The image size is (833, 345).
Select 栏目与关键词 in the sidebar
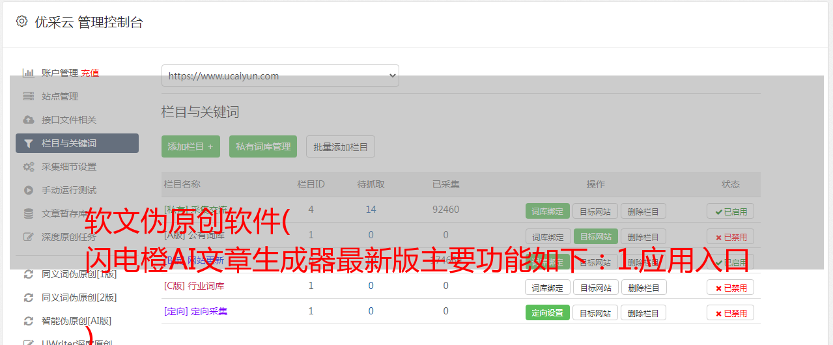pyautogui.click(x=77, y=143)
